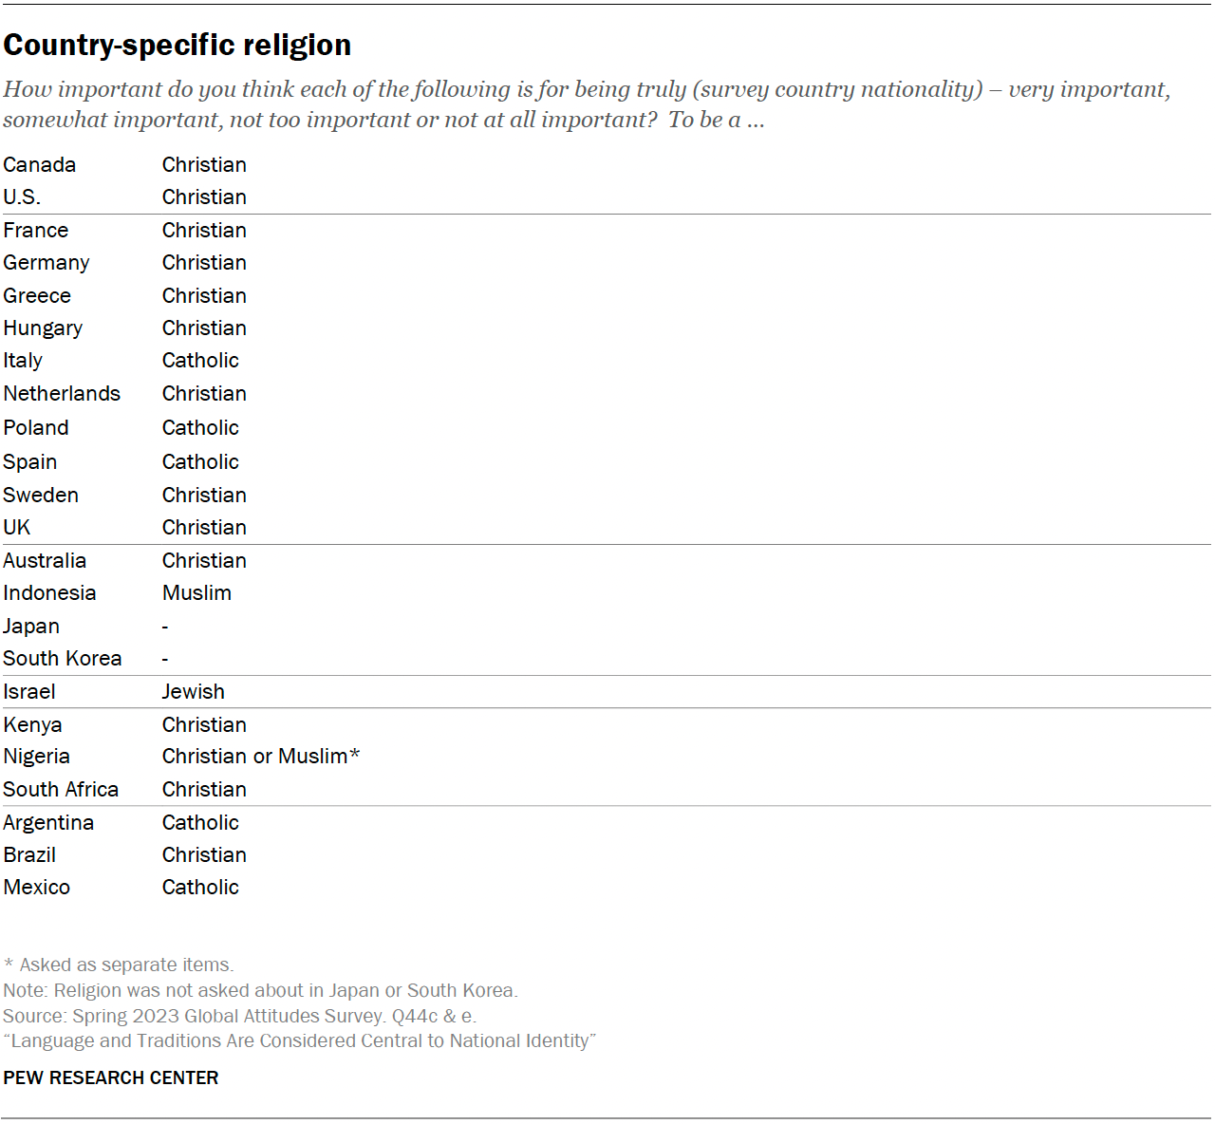Click "Catholic" in the Italy row
Image resolution: width=1215 pixels, height=1124 pixels.
click(200, 361)
